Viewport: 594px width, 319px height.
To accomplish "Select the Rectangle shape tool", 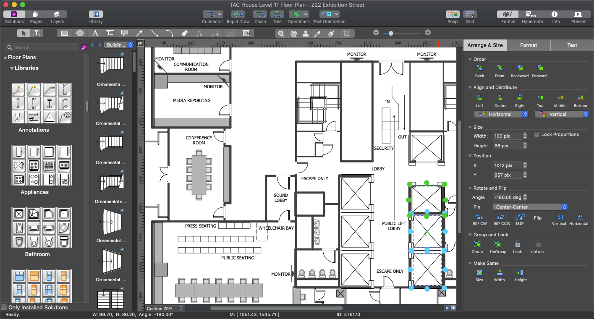I will 65,33.
